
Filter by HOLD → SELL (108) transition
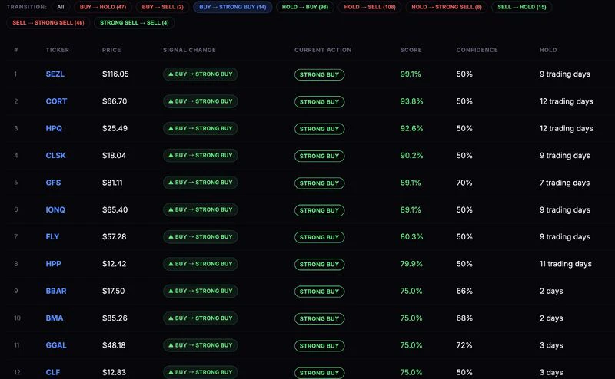click(x=370, y=7)
